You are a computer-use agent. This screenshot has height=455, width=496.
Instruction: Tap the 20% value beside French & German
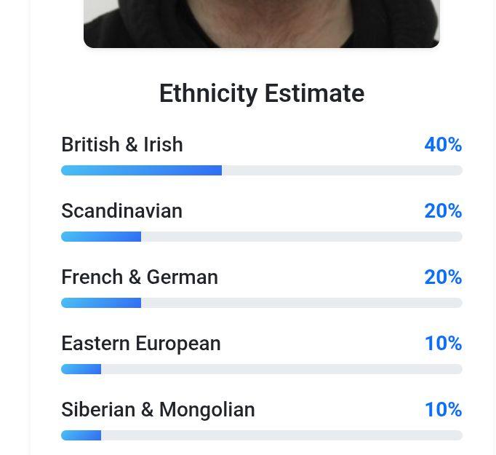click(443, 277)
